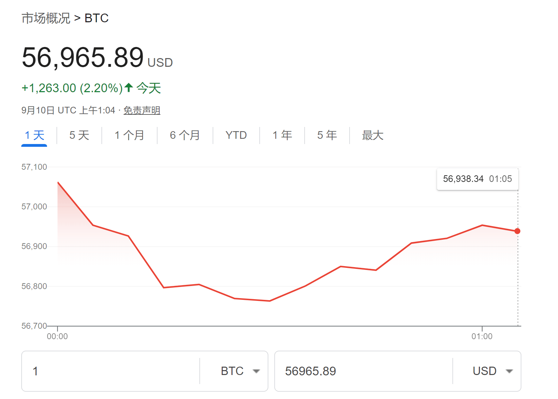View the 5 年 price history tab
The image size is (558, 399).
[x=327, y=135]
